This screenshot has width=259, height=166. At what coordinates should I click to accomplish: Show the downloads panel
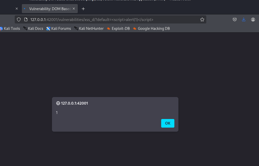pos(244,20)
